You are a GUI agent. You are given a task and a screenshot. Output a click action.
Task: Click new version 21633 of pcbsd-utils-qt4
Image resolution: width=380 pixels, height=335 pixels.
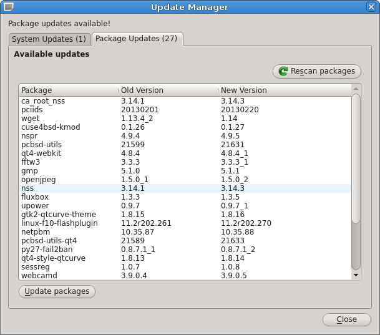click(233, 241)
